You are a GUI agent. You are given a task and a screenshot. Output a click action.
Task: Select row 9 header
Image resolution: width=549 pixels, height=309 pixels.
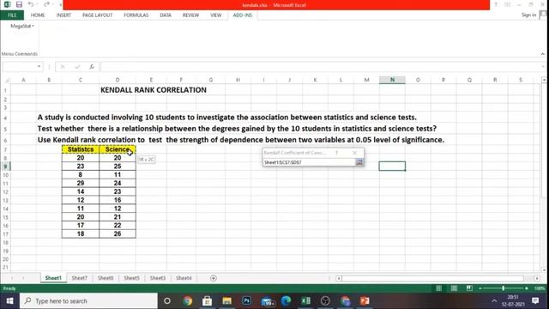(x=5, y=167)
